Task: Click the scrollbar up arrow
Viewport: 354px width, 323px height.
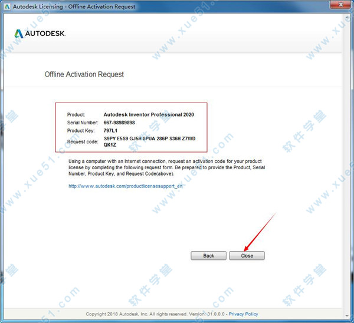Action: point(347,17)
